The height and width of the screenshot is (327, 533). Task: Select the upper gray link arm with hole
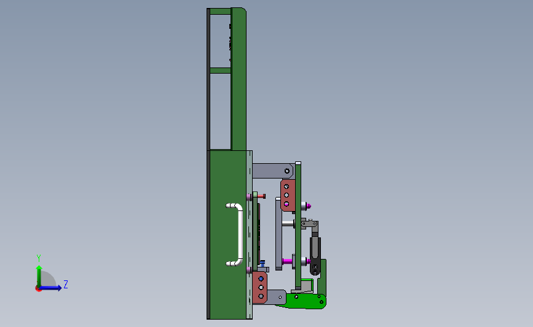[x=272, y=171]
